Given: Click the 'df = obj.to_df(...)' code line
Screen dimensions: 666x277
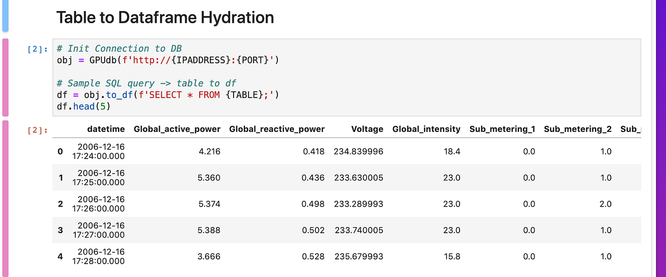Looking at the screenshot, I should tap(167, 95).
